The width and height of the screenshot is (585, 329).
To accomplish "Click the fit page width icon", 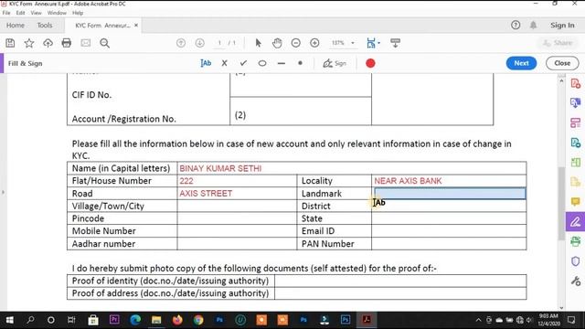I will (x=371, y=43).
